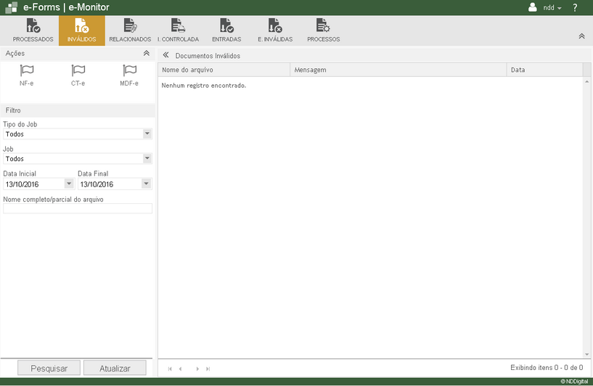The image size is (593, 386).
Task: Click the Atualizar button
Action: pos(115,368)
